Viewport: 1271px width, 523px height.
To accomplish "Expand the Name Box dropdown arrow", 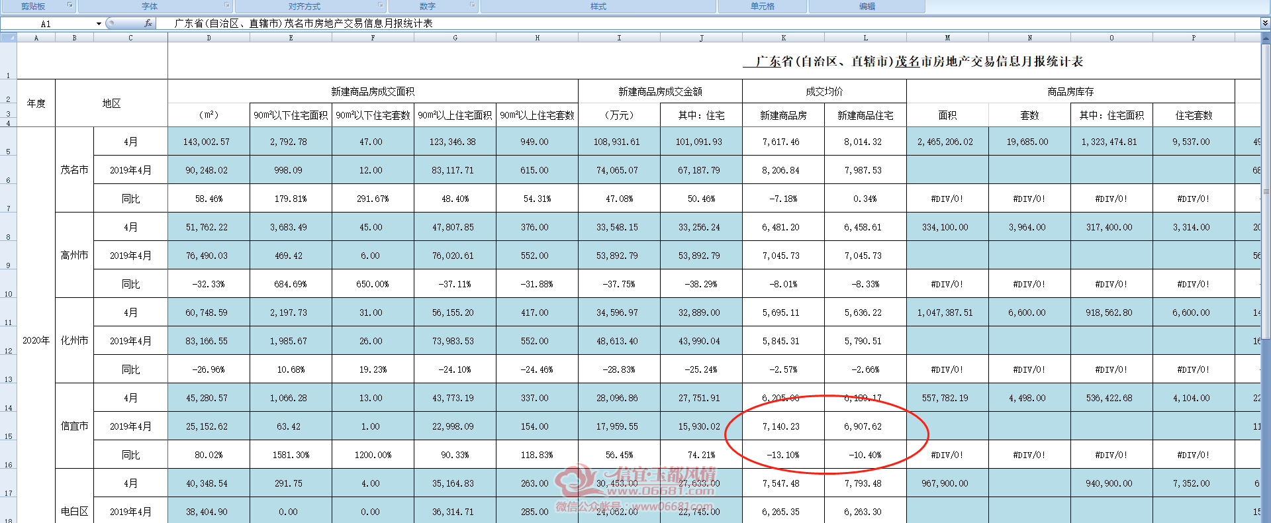I will (x=99, y=24).
